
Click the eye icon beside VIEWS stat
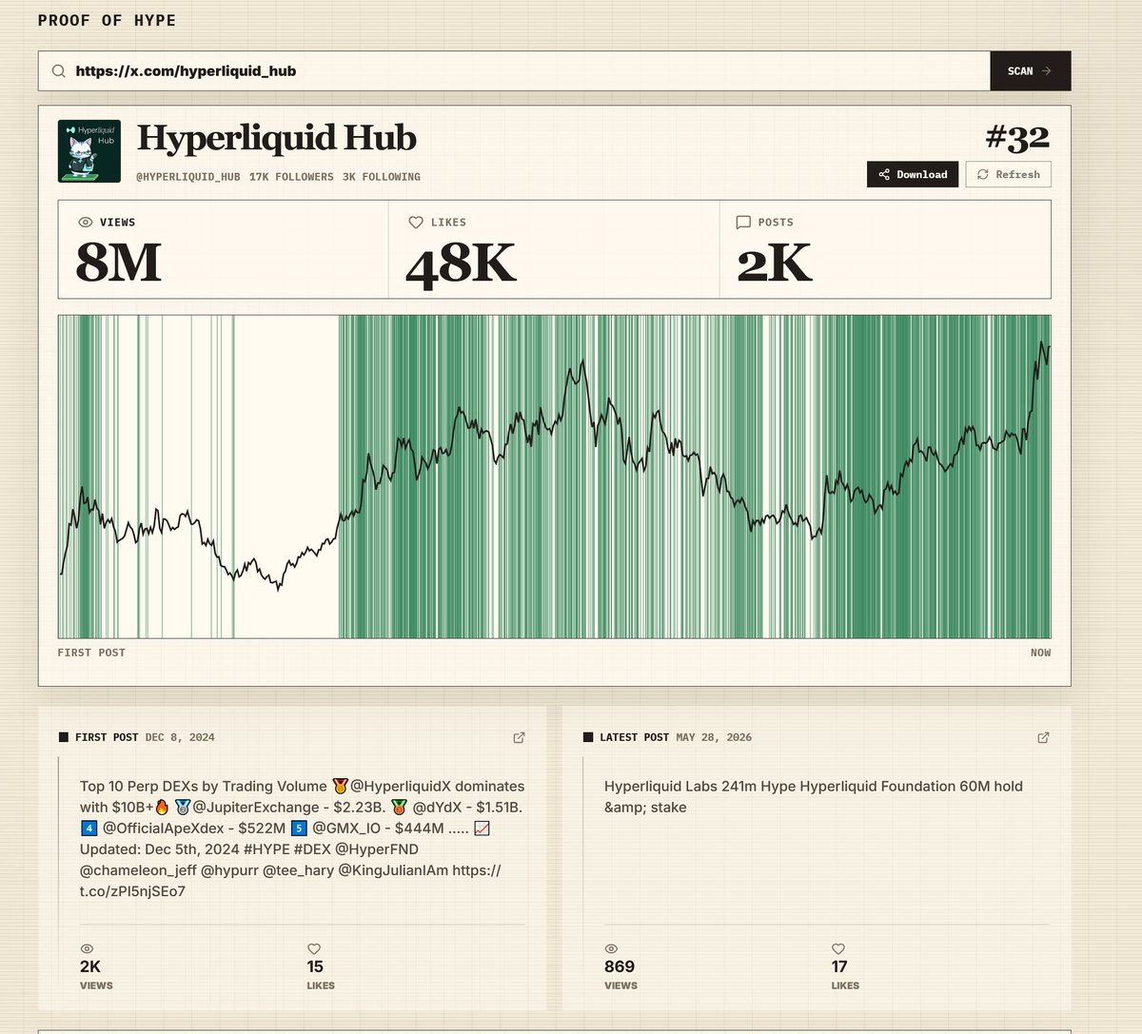pos(86,223)
